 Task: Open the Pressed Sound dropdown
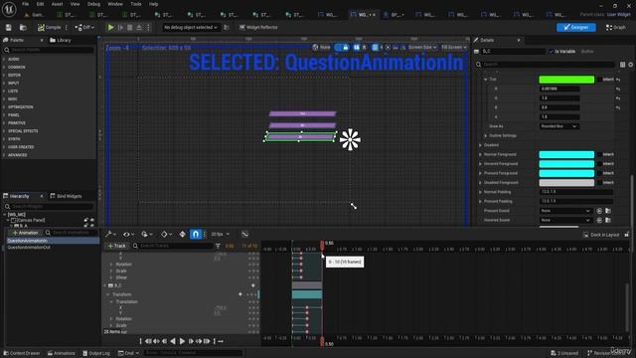pyautogui.click(x=565, y=211)
